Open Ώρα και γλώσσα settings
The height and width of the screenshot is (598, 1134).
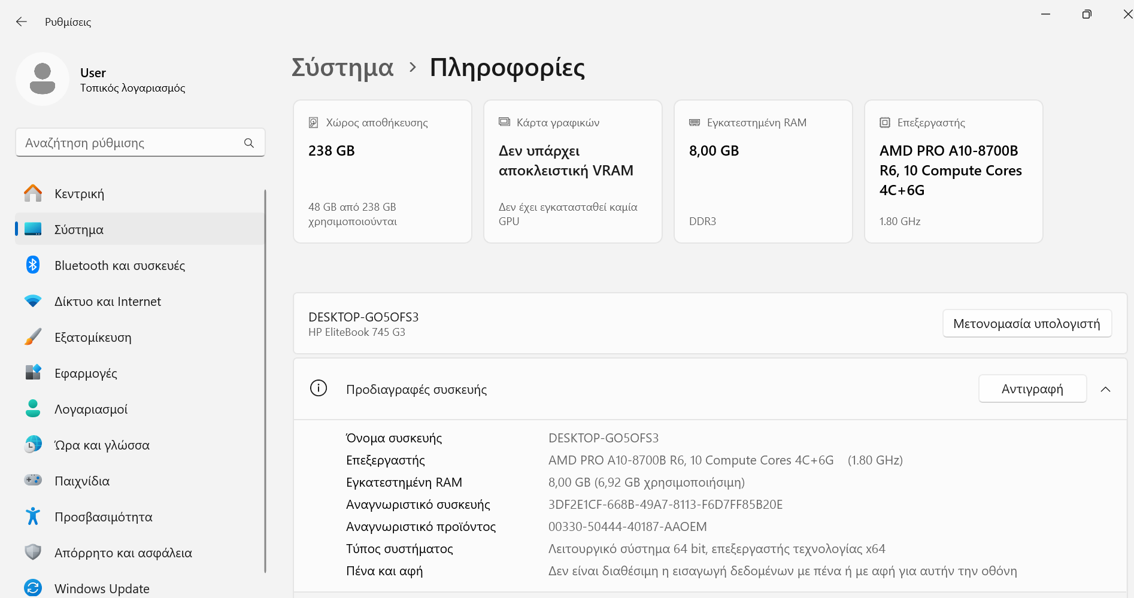click(x=140, y=445)
